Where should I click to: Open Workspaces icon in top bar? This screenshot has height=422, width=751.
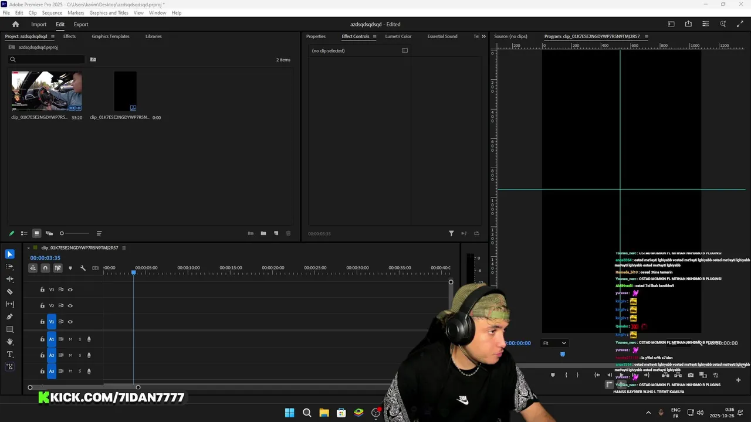[x=671, y=24]
